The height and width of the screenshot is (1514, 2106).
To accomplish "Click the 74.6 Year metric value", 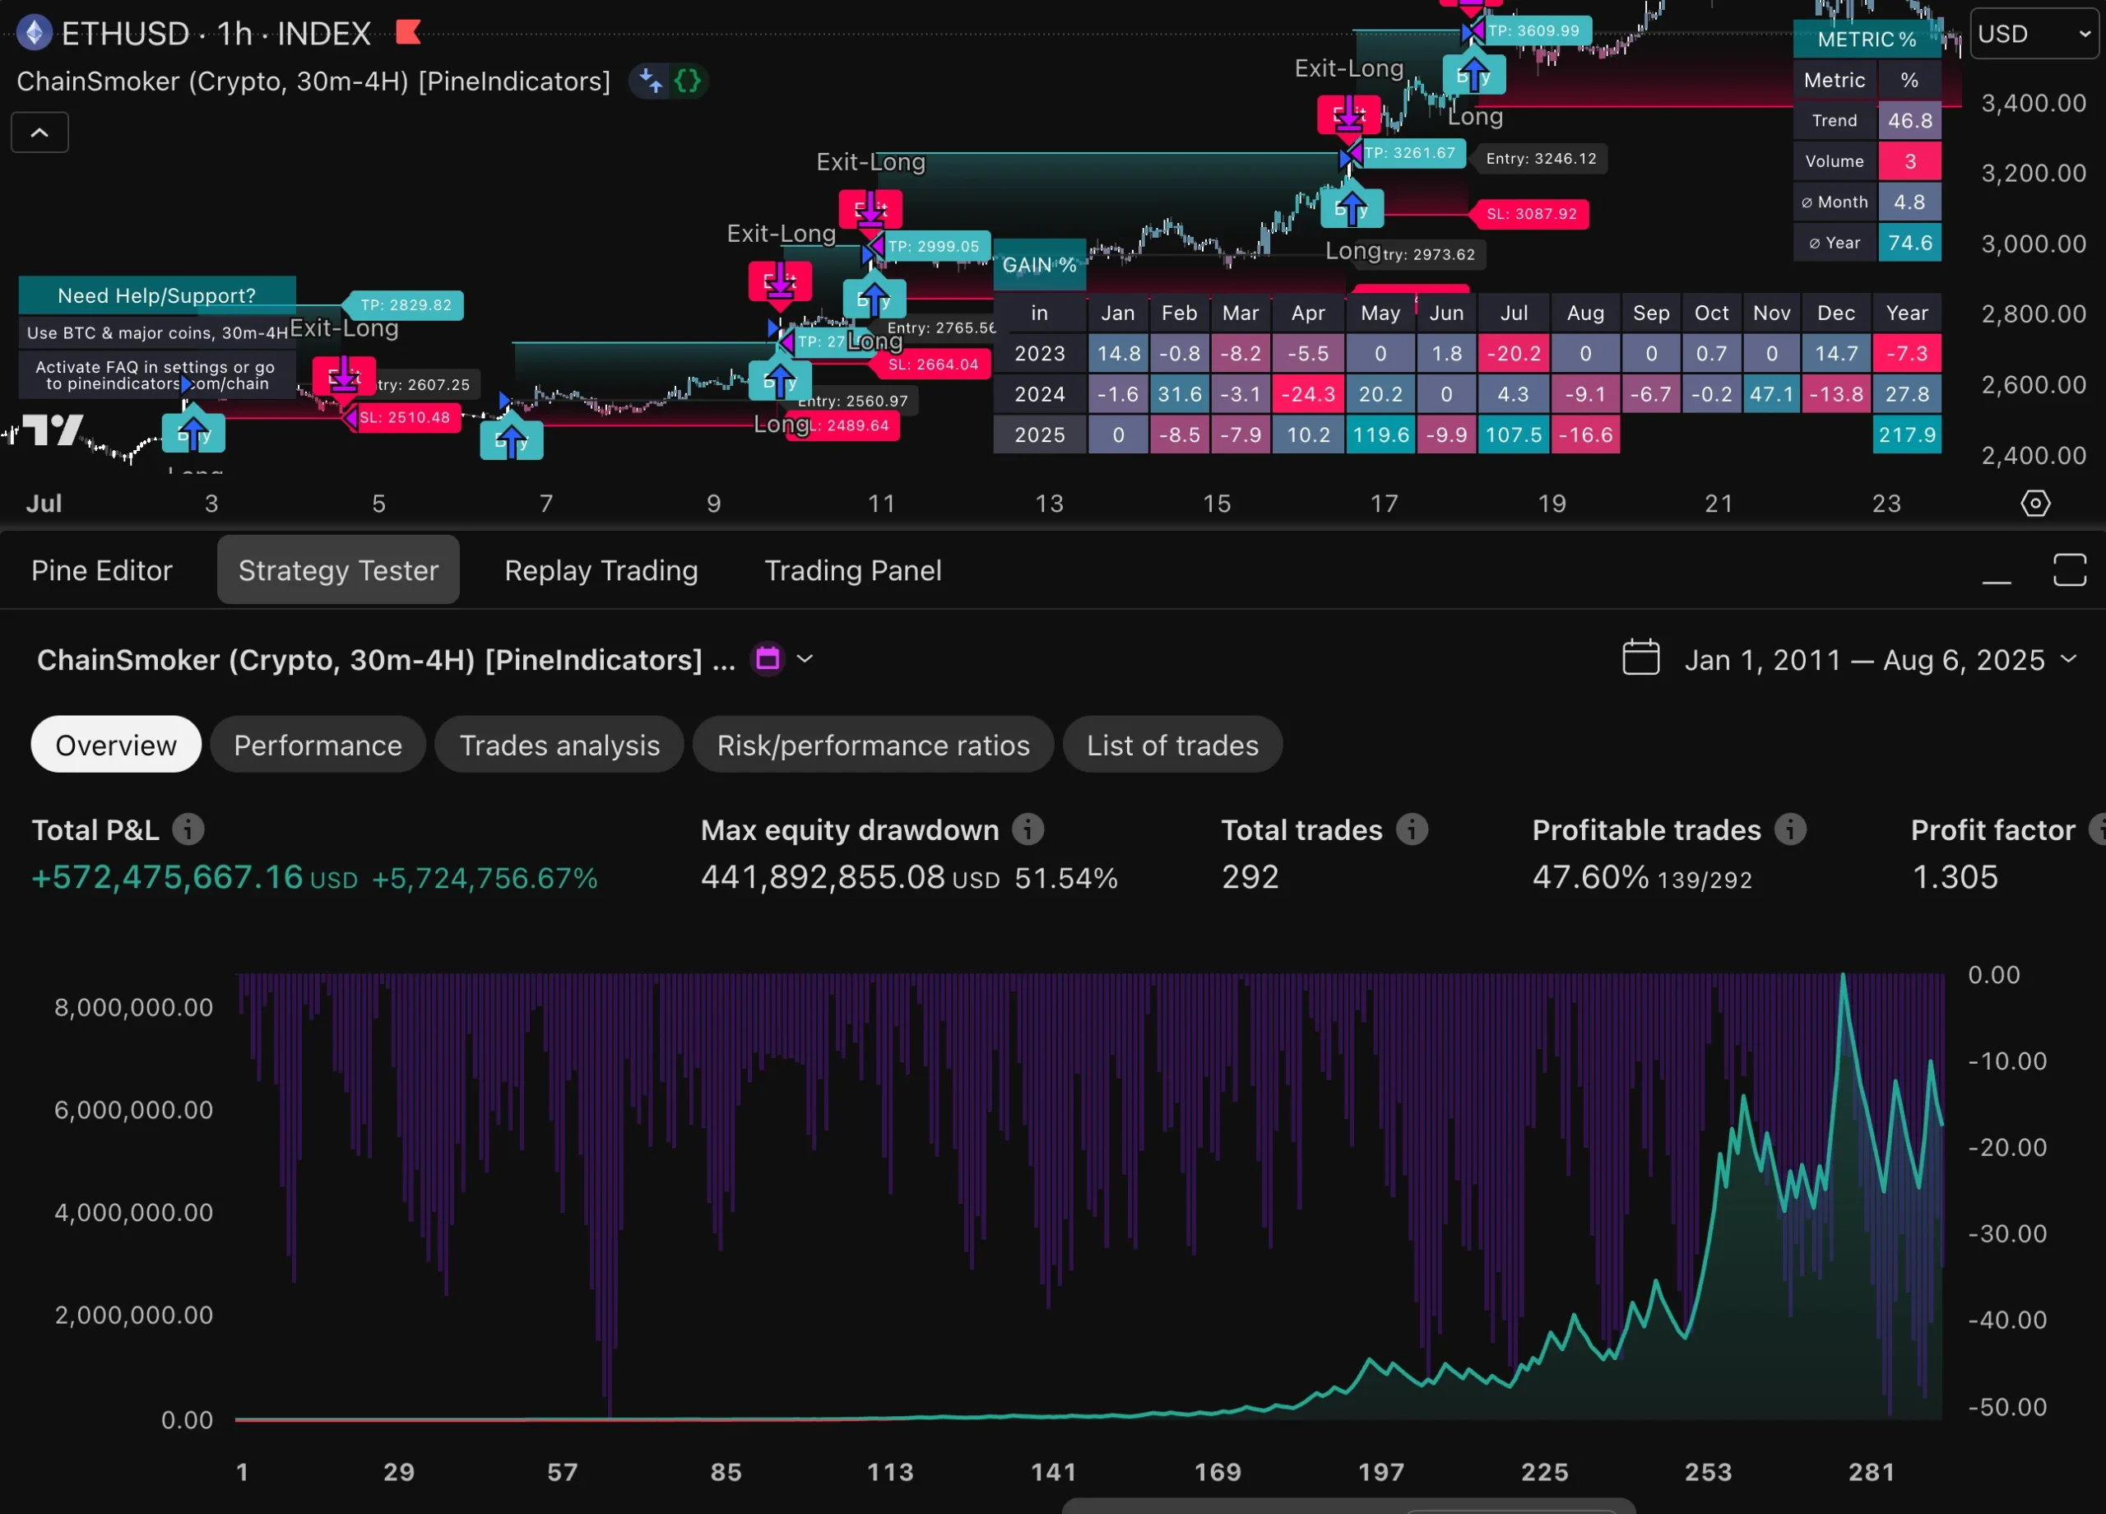I will (x=1909, y=243).
